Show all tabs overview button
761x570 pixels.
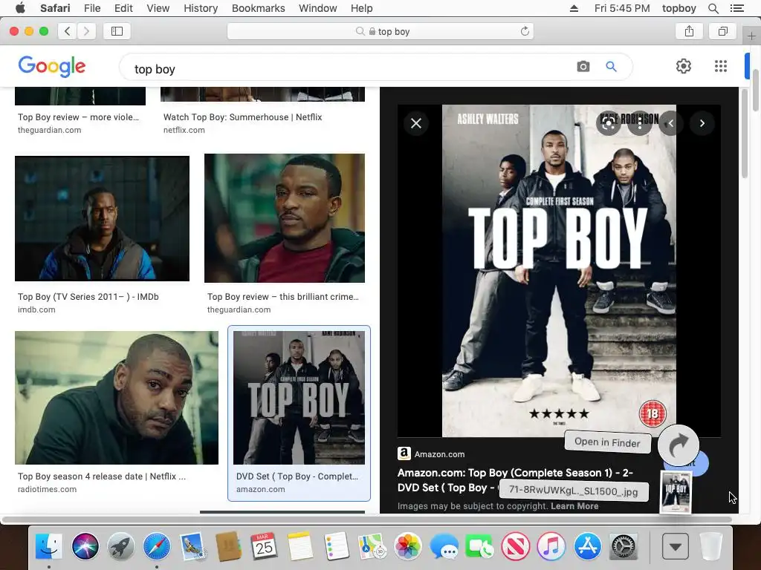(722, 31)
